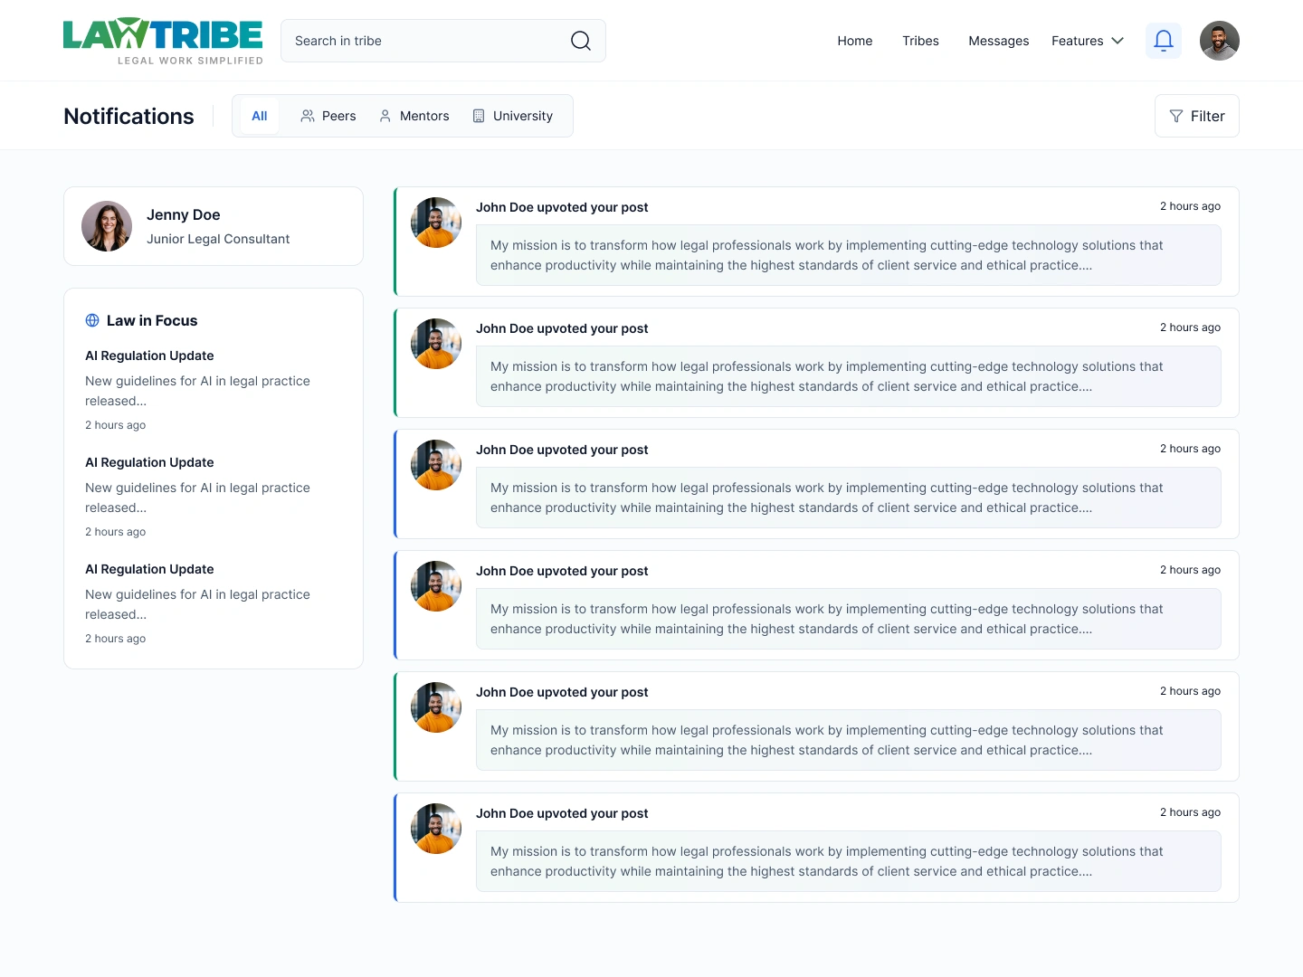The height and width of the screenshot is (977, 1303).
Task: Open the user profile avatar in header
Action: point(1220,41)
